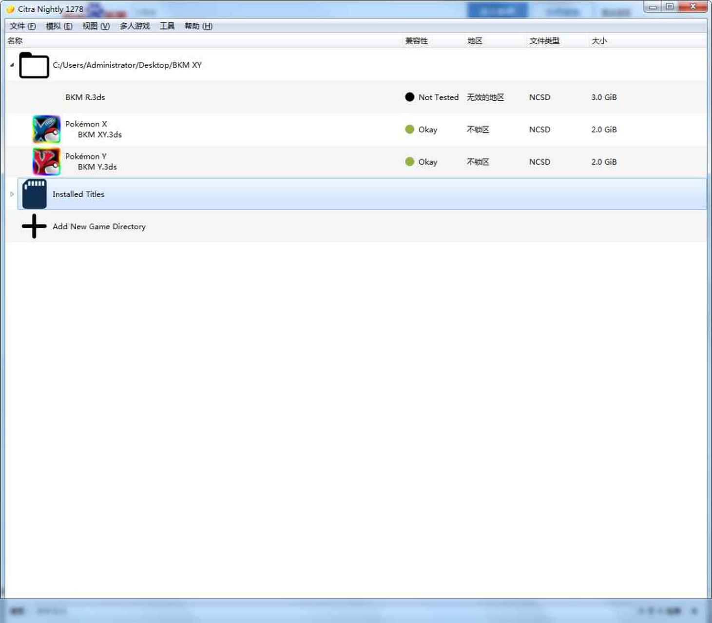
Task: Select the Pokémon X title
Action: [x=86, y=124]
